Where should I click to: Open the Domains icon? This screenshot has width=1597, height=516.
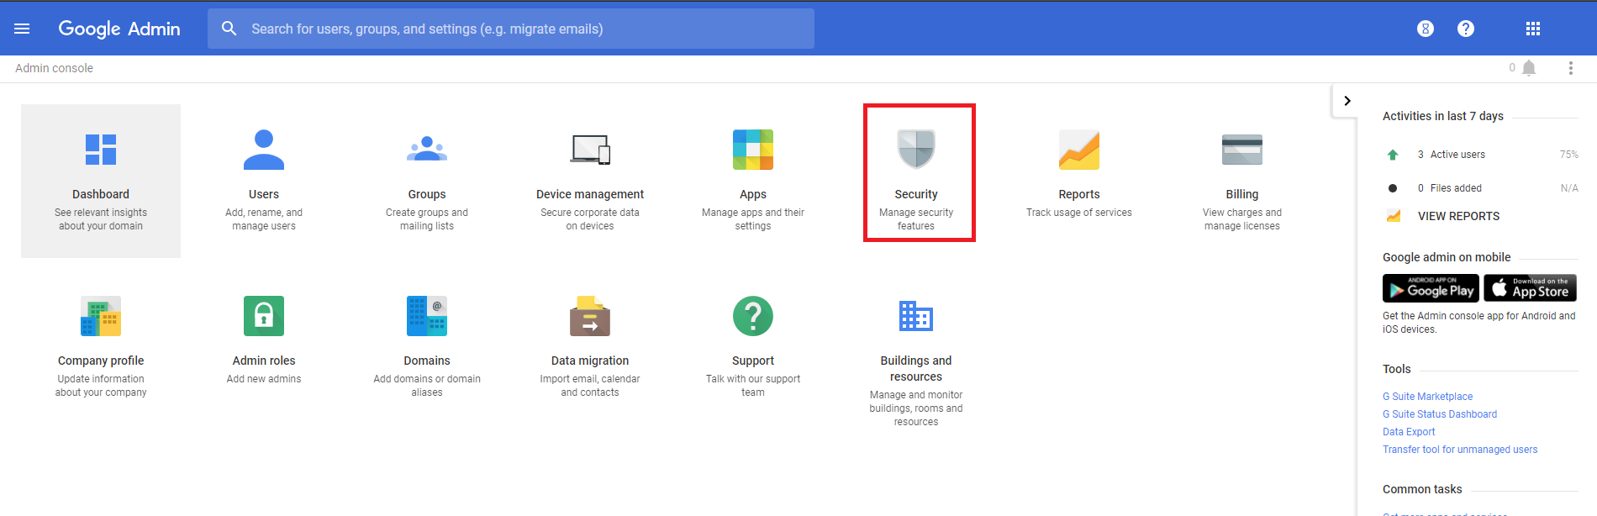pyautogui.click(x=427, y=316)
